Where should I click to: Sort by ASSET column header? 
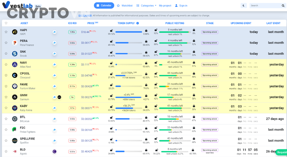click(24, 23)
